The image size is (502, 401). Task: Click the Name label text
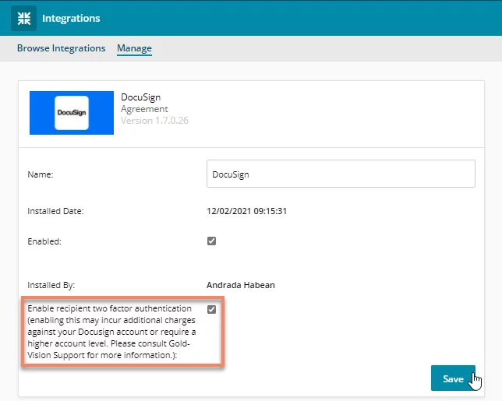pos(41,174)
